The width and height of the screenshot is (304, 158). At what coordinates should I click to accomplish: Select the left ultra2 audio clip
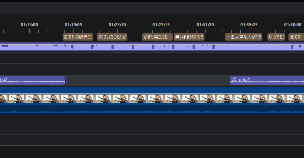tap(33, 80)
